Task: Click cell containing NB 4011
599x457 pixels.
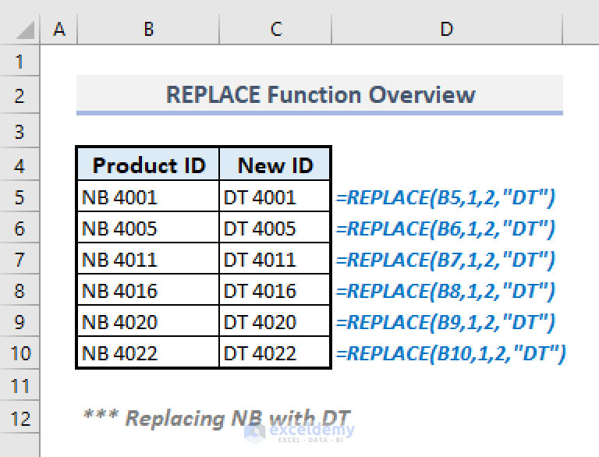Action: 148,259
